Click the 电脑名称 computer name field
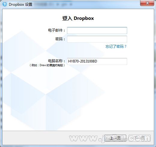Viewport: 156px width, 147px height. pos(97,61)
